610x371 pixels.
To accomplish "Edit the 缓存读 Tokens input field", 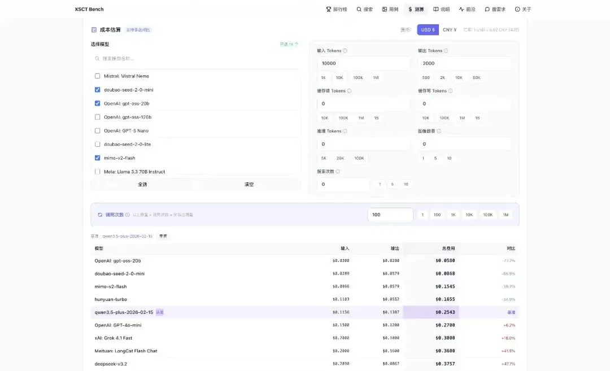I will (363, 104).
